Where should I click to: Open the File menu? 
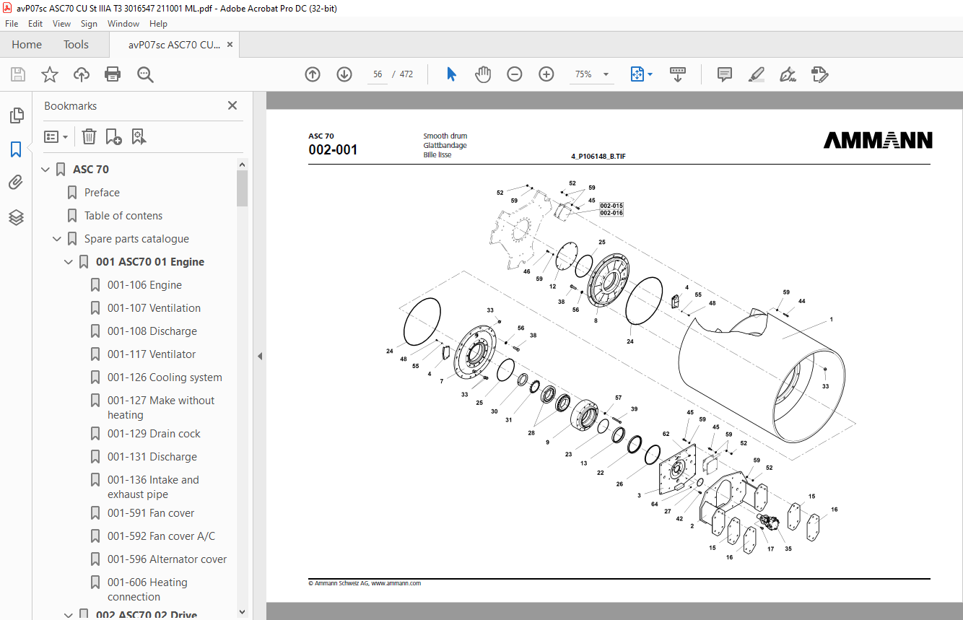pos(12,24)
